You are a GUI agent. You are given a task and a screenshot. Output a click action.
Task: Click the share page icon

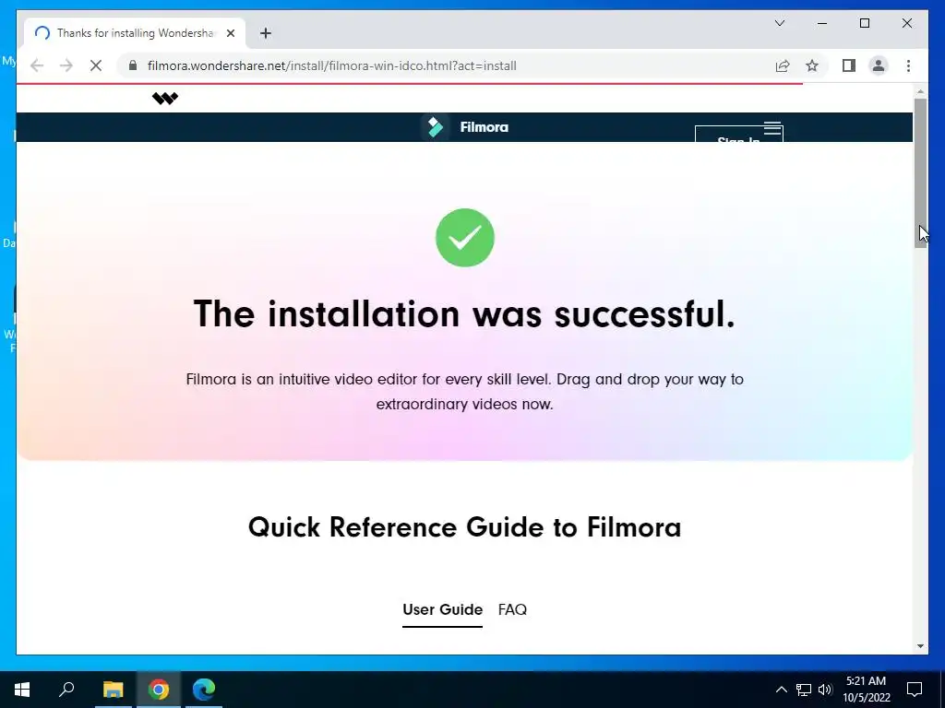click(783, 65)
